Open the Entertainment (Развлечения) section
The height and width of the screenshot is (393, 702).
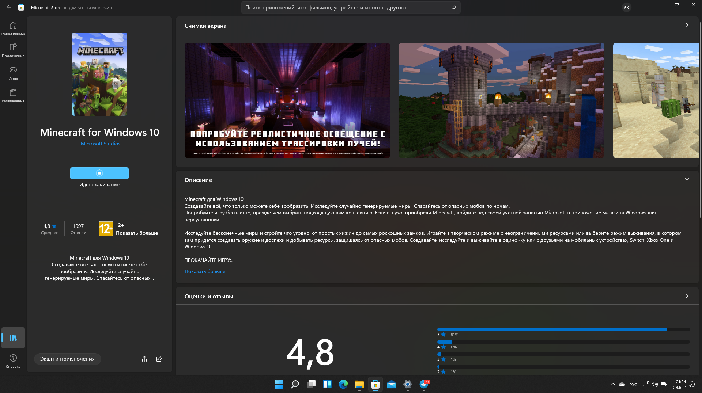13,96
